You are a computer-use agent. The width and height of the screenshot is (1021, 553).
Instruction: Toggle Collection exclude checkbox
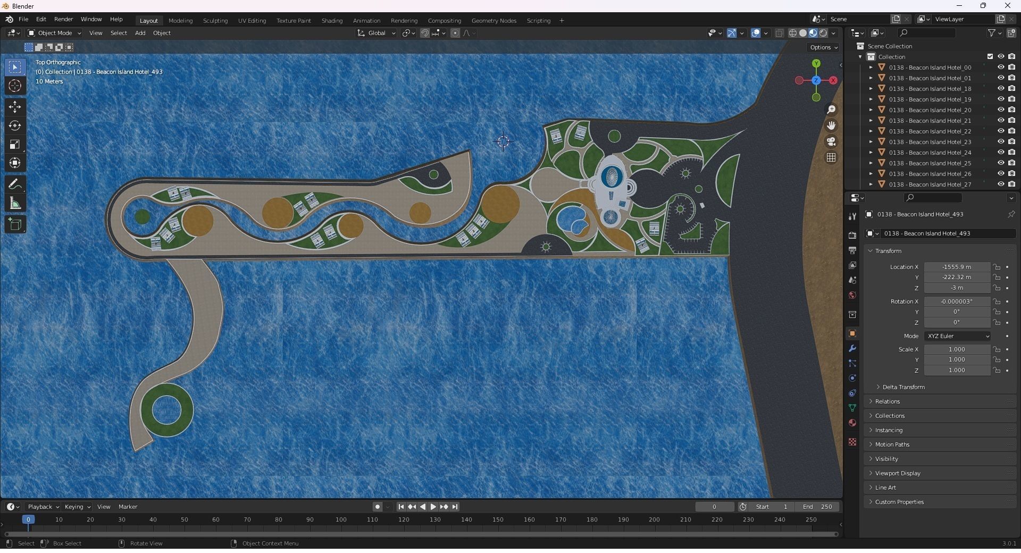(990, 56)
